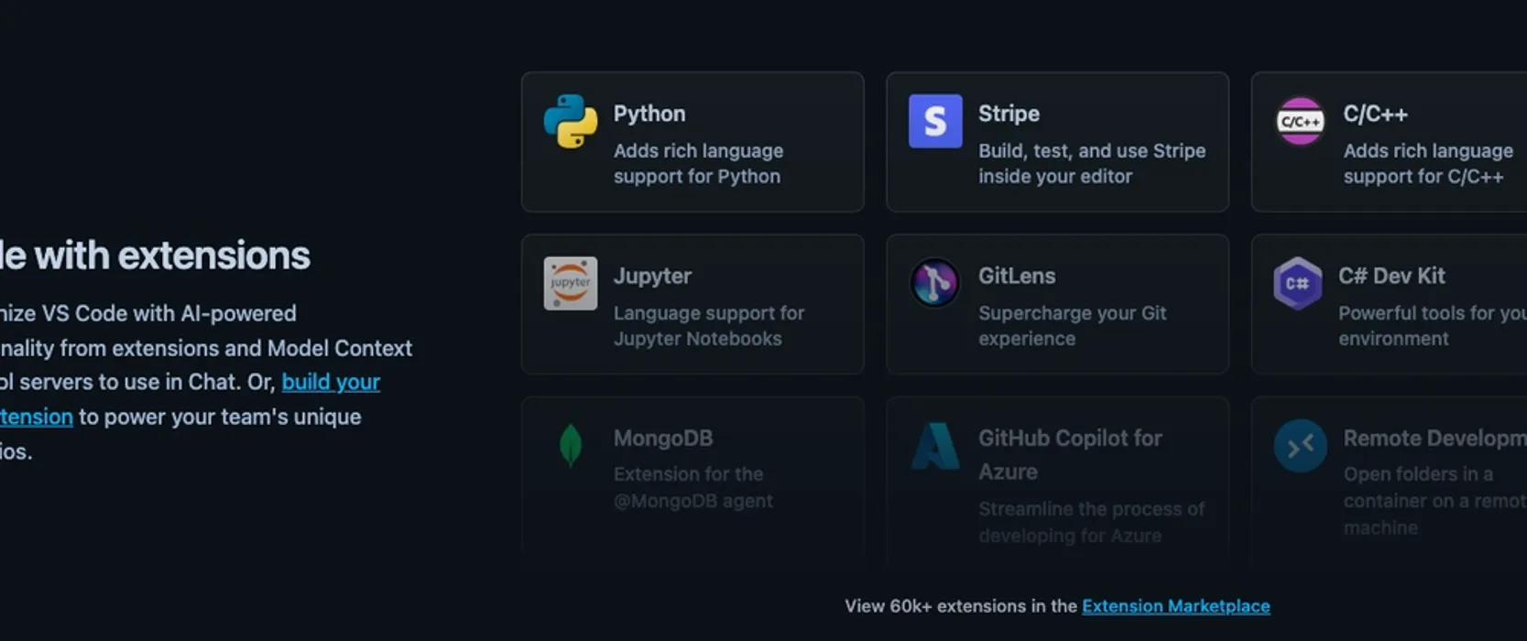Image resolution: width=1527 pixels, height=641 pixels.
Task: Open the GitLens extension card
Action: click(1057, 303)
